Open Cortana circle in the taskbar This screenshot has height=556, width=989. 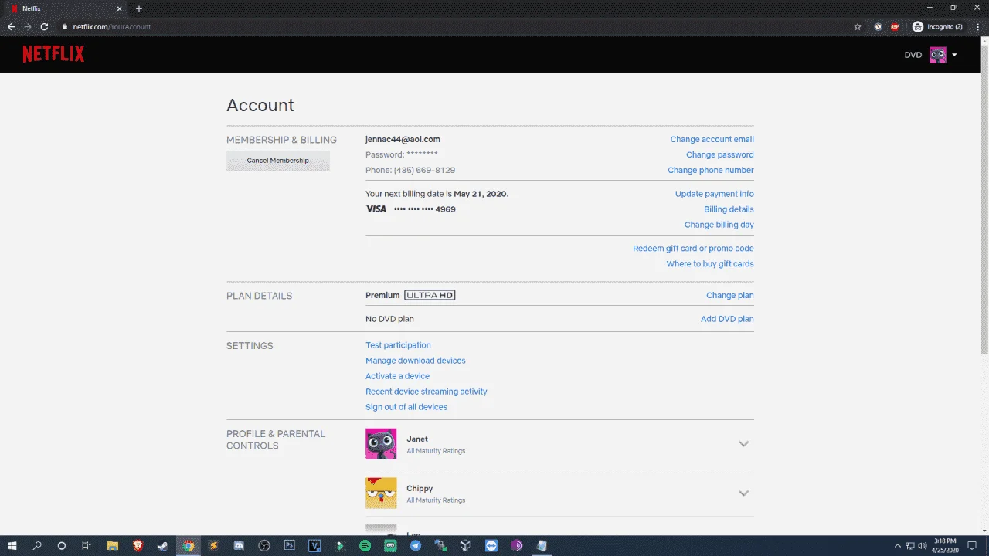click(62, 545)
